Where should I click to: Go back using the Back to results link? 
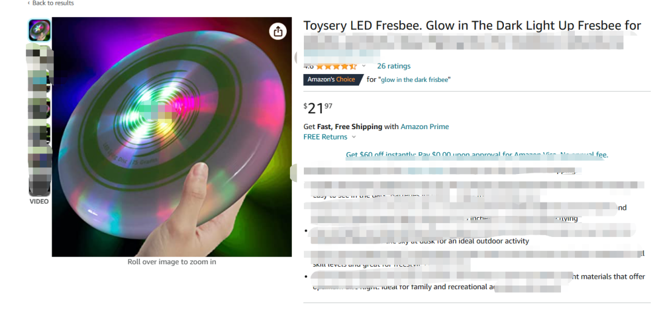(x=50, y=4)
